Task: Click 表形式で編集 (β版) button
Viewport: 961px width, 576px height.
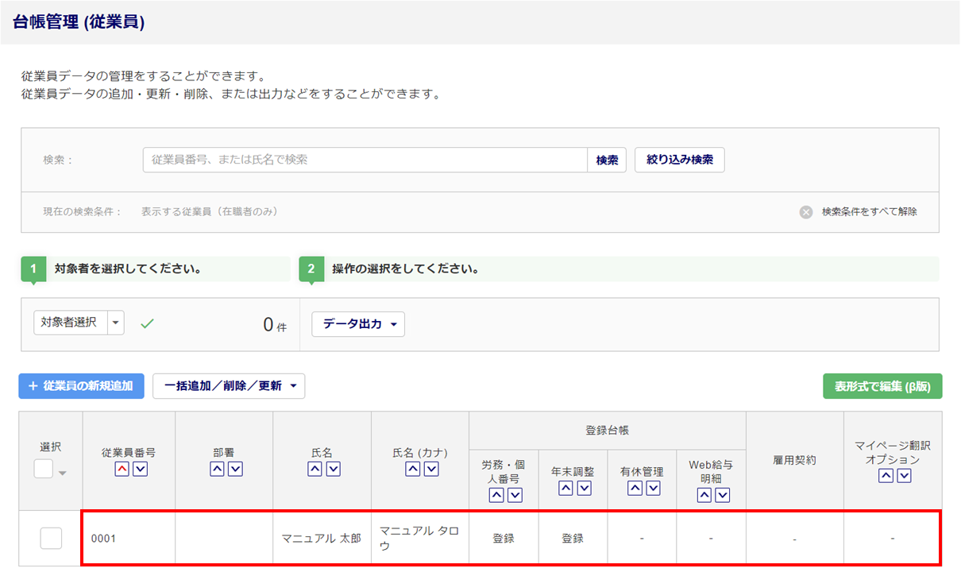Action: point(882,386)
